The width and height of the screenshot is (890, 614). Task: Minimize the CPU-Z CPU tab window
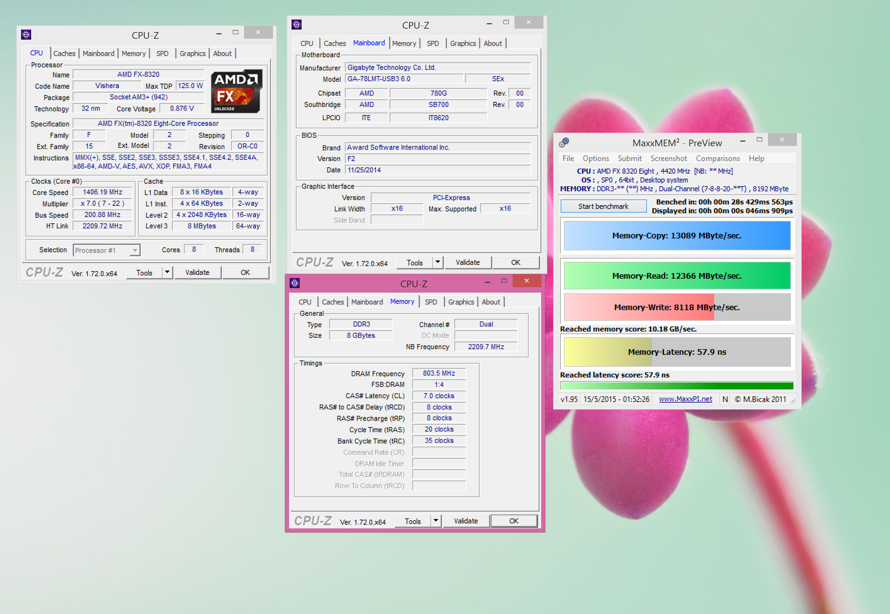coord(219,33)
